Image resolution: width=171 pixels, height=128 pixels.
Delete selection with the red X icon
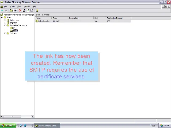click(20, 11)
